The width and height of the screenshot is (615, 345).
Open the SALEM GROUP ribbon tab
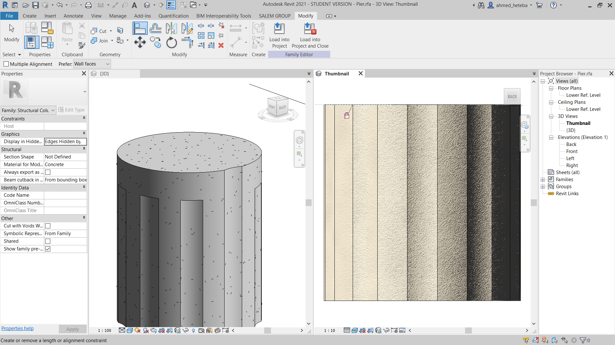tap(275, 16)
